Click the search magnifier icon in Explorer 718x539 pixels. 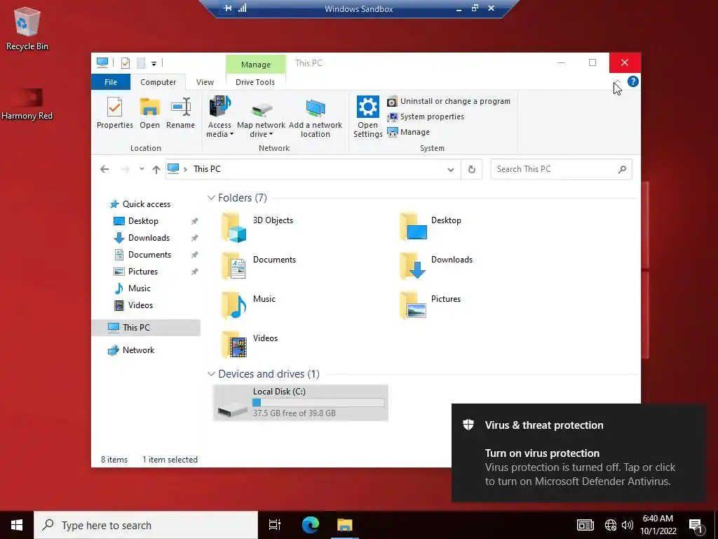pos(622,169)
